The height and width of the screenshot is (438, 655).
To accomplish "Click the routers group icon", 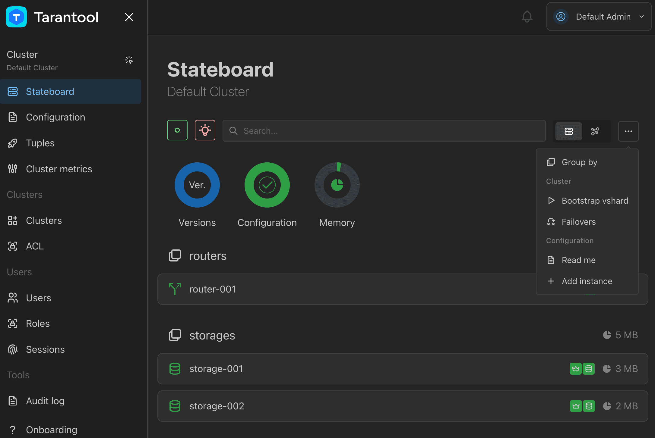I will [x=175, y=256].
